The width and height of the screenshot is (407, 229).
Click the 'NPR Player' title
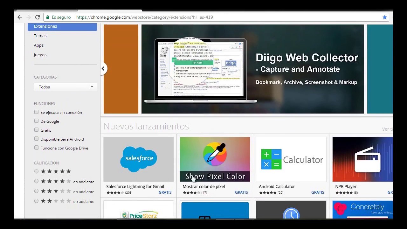click(x=346, y=186)
